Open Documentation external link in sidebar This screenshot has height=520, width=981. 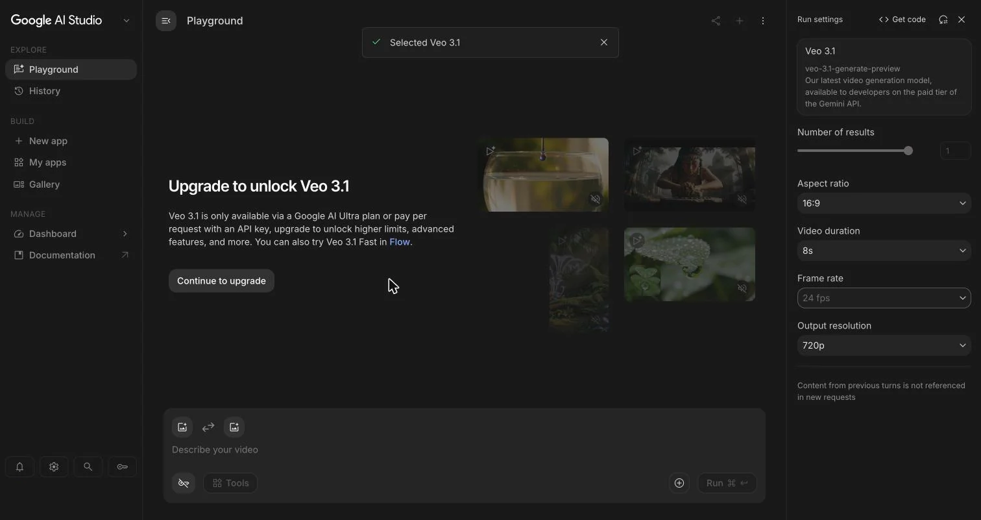coord(71,255)
